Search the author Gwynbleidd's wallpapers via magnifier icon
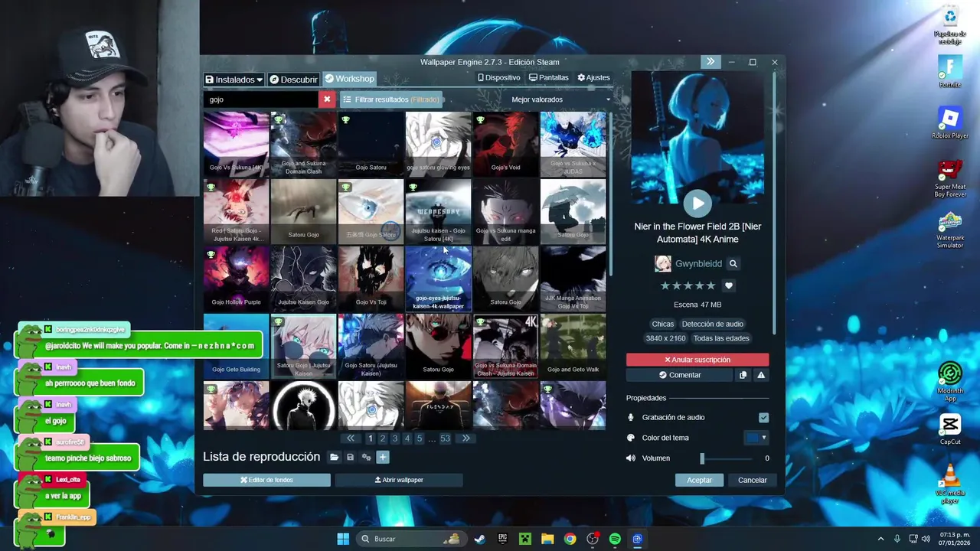 (x=733, y=263)
